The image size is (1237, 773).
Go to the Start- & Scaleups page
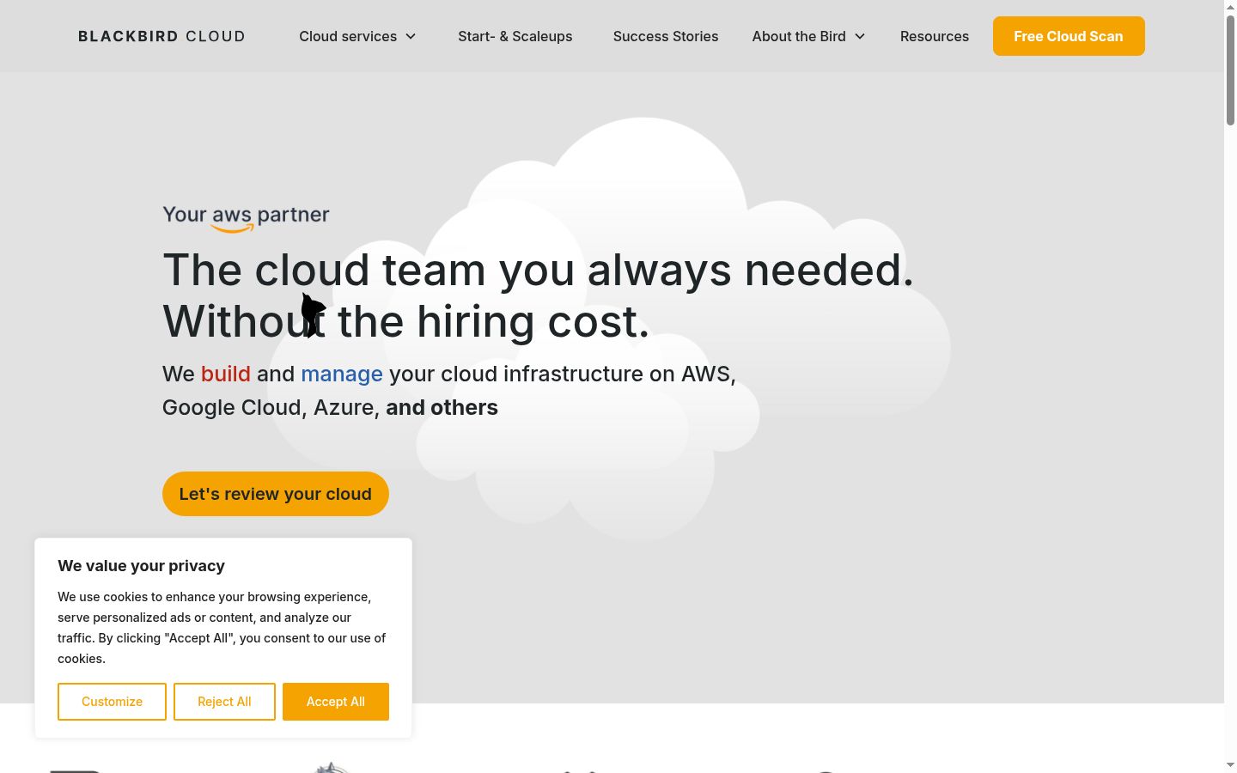[515, 36]
